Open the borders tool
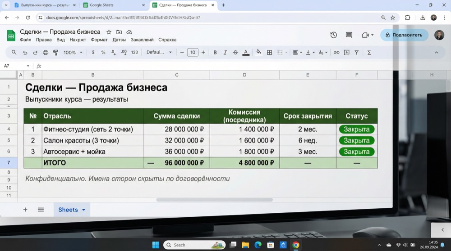The image size is (451, 251). pos(269,53)
